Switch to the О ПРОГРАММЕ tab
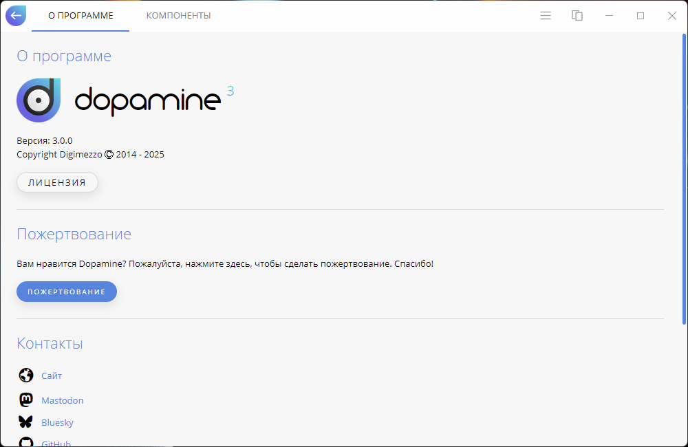The height and width of the screenshot is (447, 688). coord(80,16)
